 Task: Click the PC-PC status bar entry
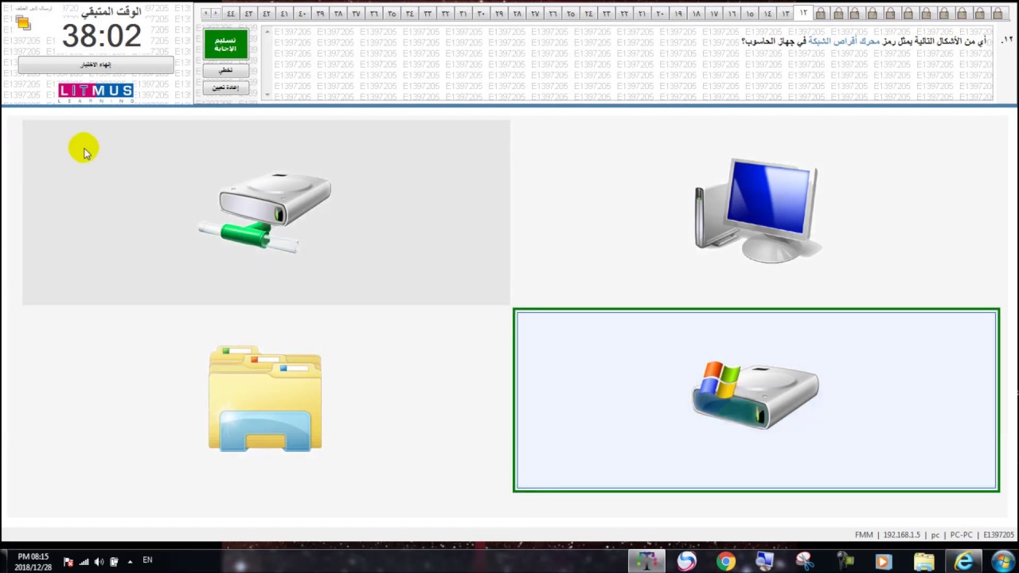(962, 535)
